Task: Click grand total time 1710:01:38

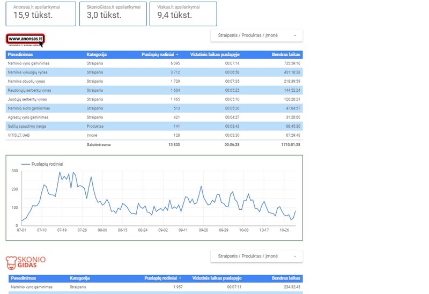Action: point(291,144)
